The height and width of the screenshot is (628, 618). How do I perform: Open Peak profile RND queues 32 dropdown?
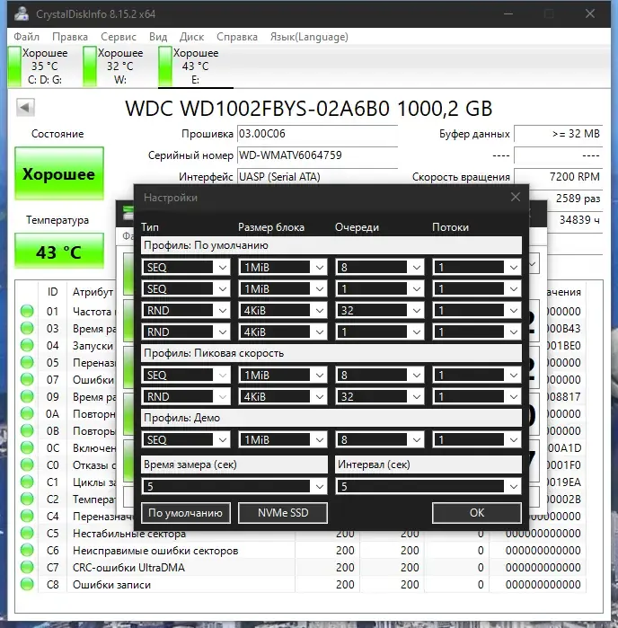[380, 396]
